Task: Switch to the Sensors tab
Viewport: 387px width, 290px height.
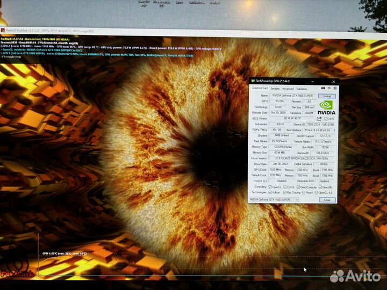Action: (275, 89)
